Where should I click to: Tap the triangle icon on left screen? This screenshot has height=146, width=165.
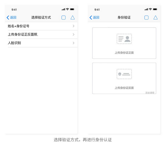[x=73, y=18]
